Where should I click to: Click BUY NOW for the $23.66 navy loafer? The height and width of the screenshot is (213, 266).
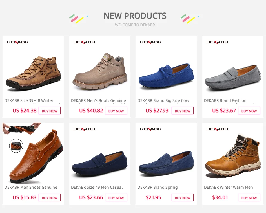point(116,197)
